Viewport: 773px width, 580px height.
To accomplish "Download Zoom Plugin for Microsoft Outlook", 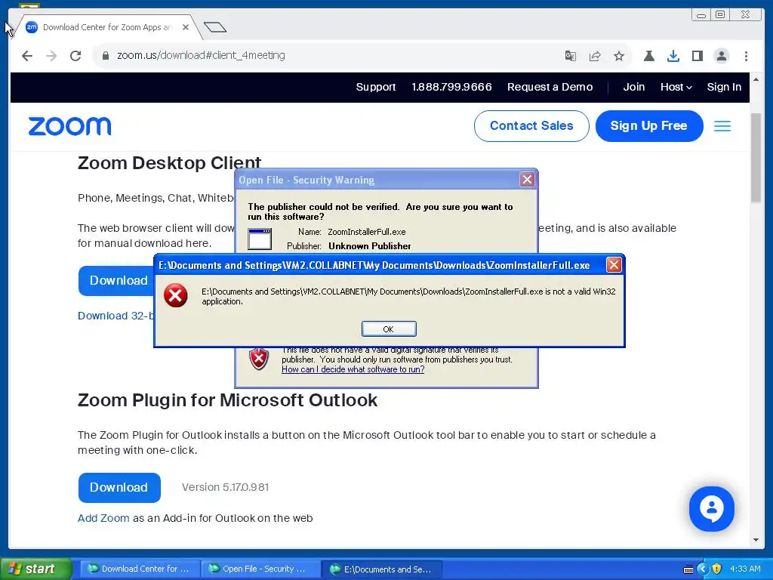I will click(x=119, y=487).
